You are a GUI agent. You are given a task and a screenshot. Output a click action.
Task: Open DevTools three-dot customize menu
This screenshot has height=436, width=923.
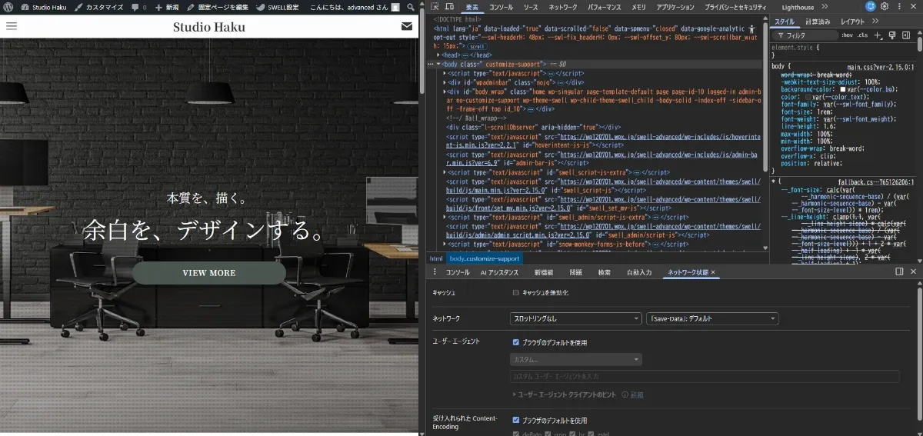[899, 6]
